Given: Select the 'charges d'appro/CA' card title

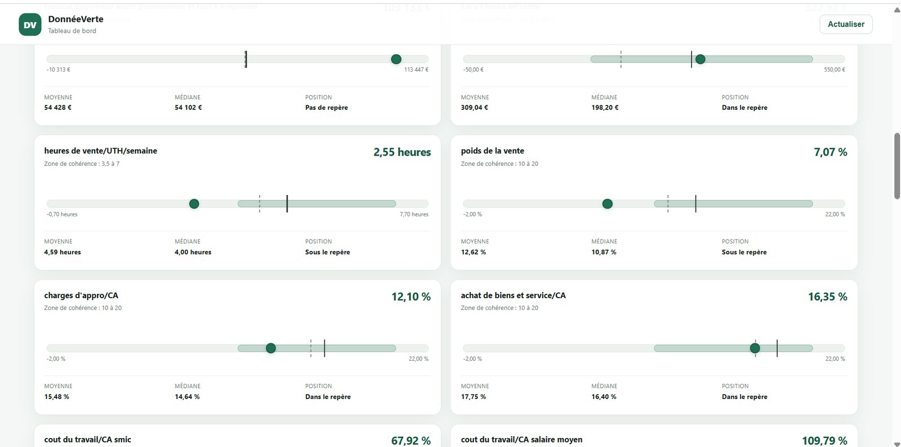Looking at the screenshot, I should click(81, 295).
